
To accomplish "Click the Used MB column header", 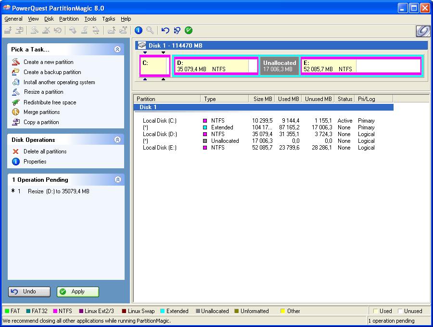I will click(x=288, y=99).
